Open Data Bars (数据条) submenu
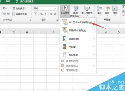The height and width of the screenshot is (91, 125). coord(78,39)
